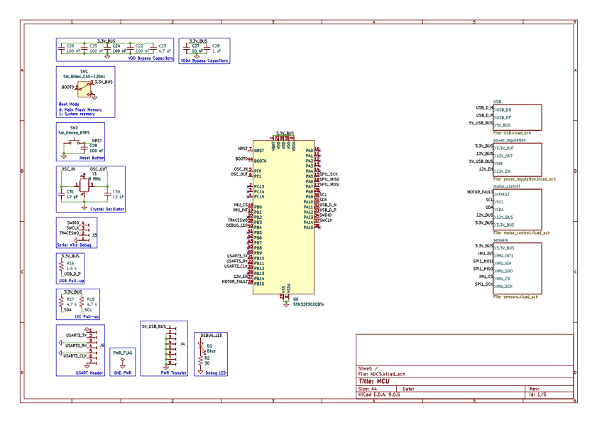
Task: Select resistor R2 below the LED
Action: coord(201,360)
